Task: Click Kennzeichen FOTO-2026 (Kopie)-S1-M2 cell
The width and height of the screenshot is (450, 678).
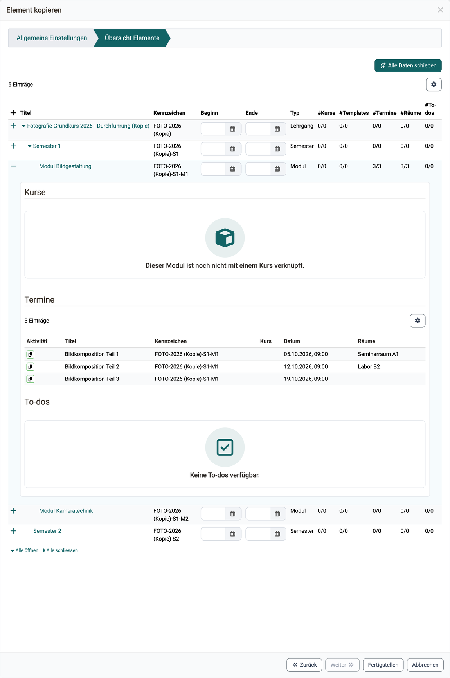Action: click(x=171, y=515)
